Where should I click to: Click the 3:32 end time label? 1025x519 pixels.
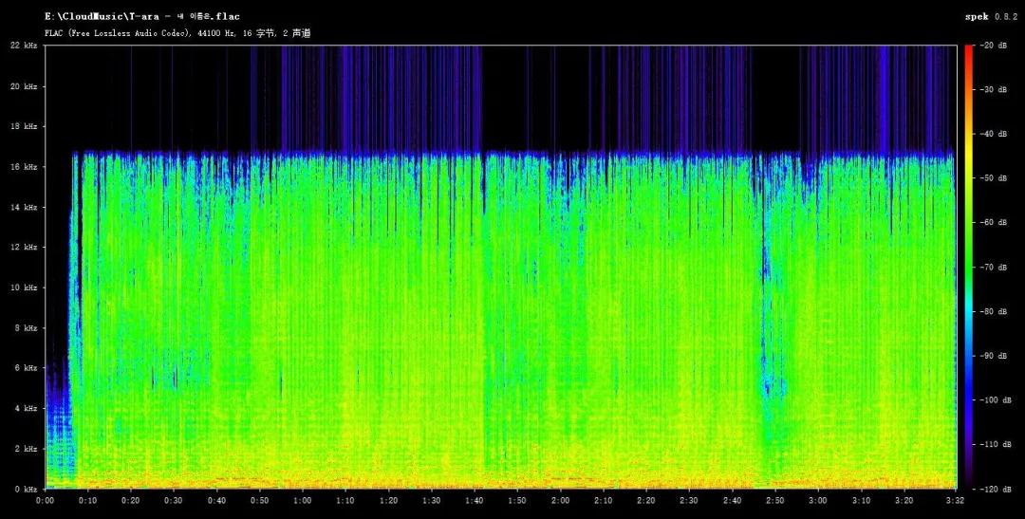click(x=957, y=501)
